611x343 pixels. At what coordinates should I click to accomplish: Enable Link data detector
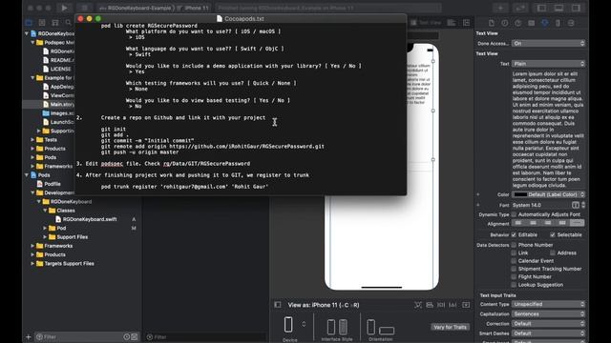[x=514, y=252]
